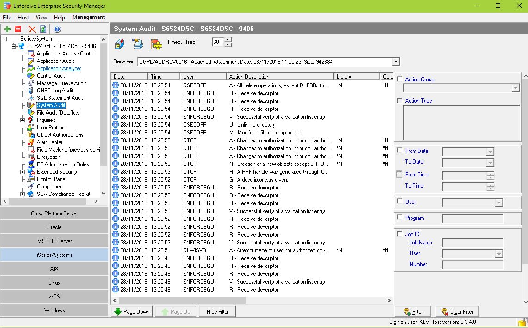Increase the Timeout value with up arrow
This screenshot has height=328, width=528.
[227, 40]
